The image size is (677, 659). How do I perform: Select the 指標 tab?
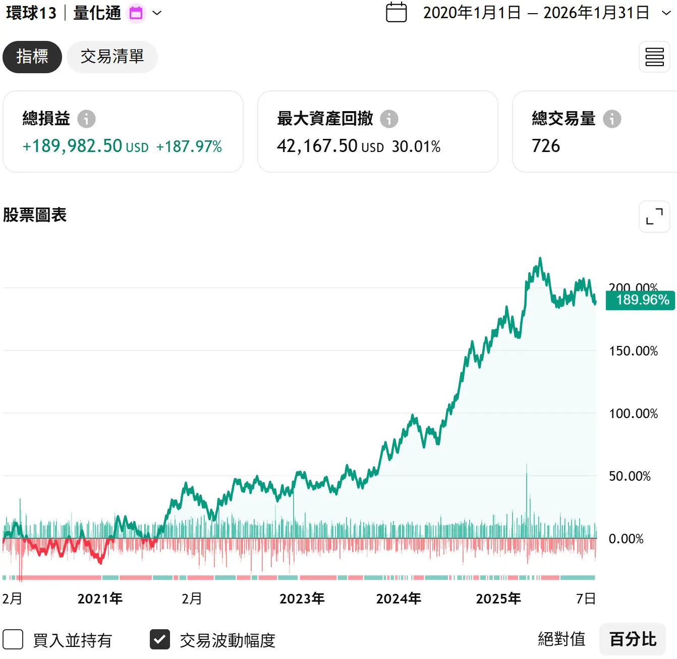32,57
